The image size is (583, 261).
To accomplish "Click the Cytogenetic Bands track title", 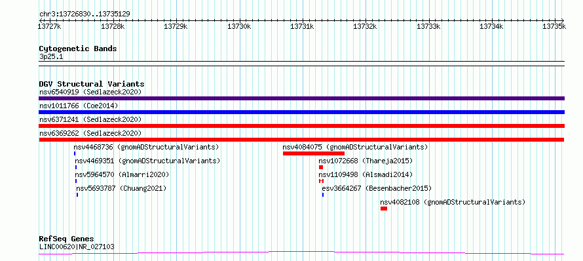I will [x=78, y=49].
